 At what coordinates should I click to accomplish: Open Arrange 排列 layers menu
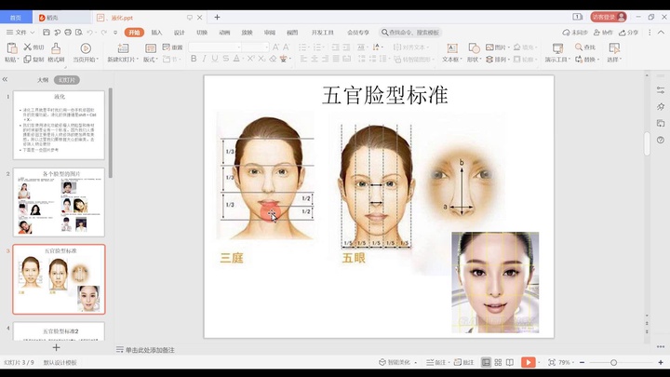tap(498, 60)
